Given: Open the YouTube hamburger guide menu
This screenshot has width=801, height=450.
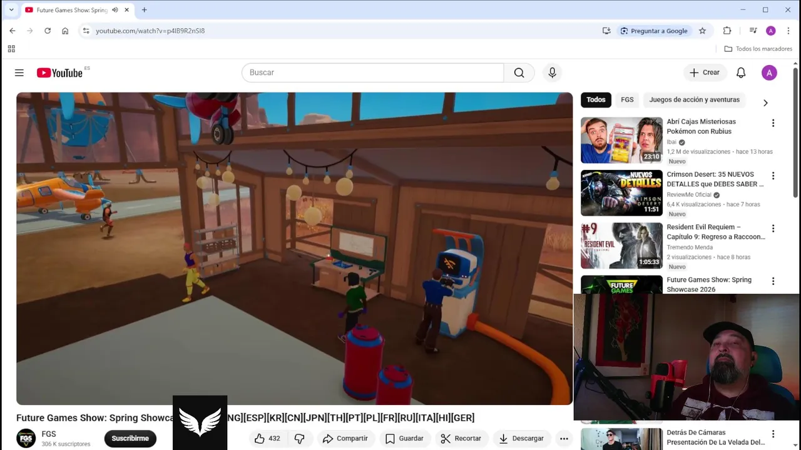Looking at the screenshot, I should (x=19, y=73).
